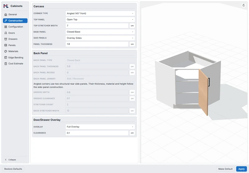Click the Cabinets app logo icon
Screen dimensions: 249x173
click(6, 6)
